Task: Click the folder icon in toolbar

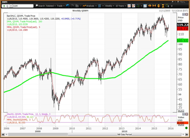Action: [77, 6]
